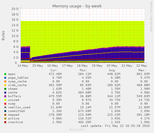154x133 pixels.
Task: Click the '16 May' x-axis label
Action: point(52,66)
